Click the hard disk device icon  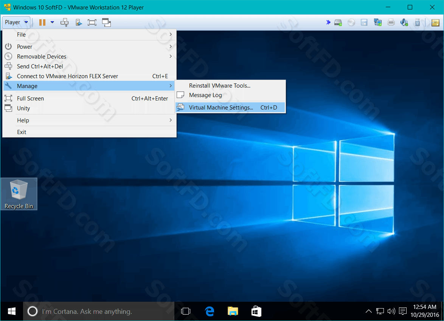click(338, 23)
